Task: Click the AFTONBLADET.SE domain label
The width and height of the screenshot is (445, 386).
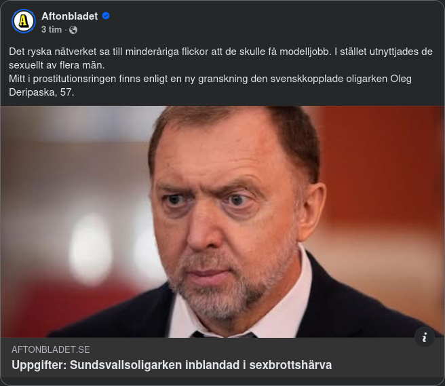Action: click(51, 349)
